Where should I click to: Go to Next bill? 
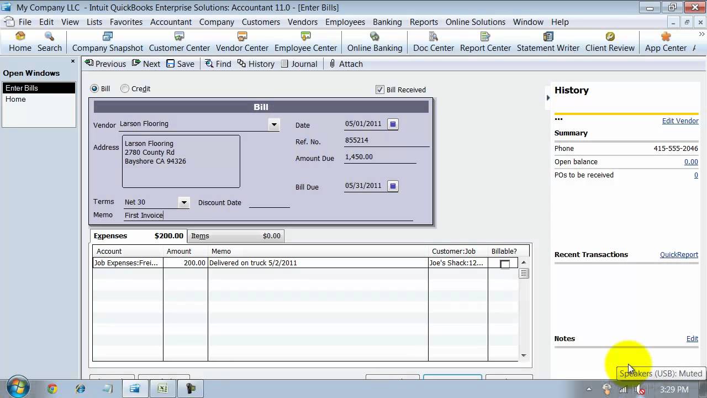(146, 64)
